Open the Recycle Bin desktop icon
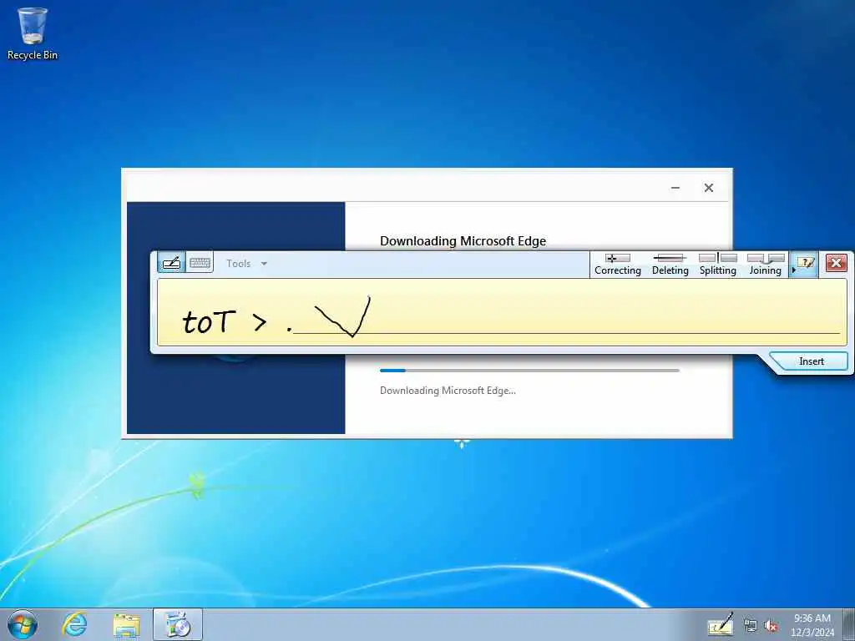 (x=33, y=33)
